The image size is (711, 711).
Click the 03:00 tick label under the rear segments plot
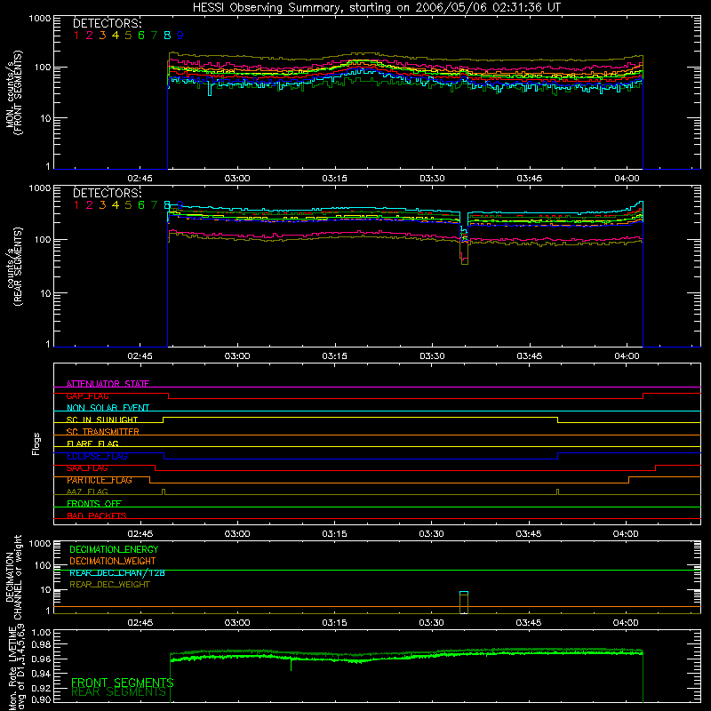[237, 356]
